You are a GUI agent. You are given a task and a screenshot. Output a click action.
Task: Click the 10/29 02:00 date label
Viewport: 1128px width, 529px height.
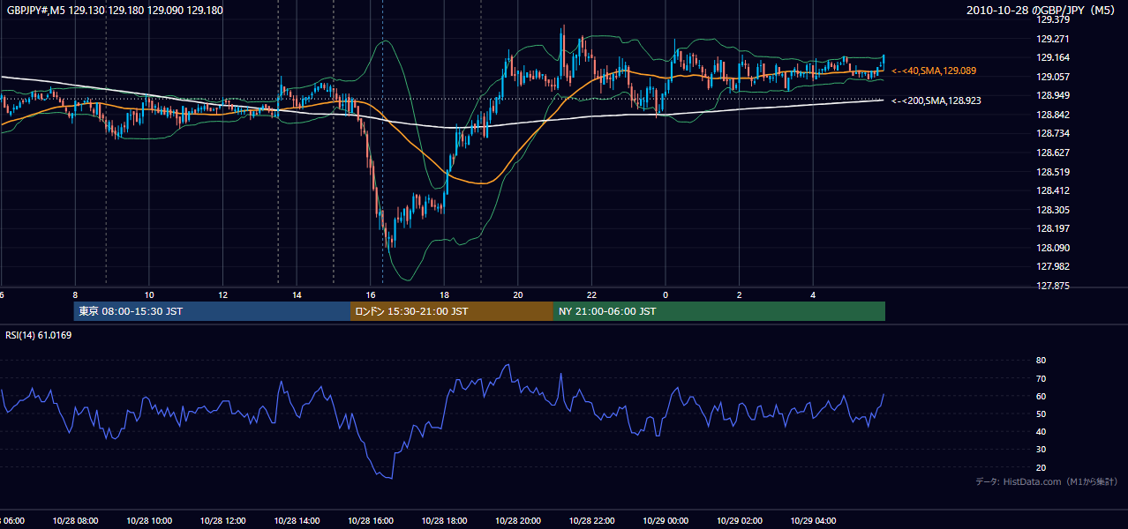point(740,520)
